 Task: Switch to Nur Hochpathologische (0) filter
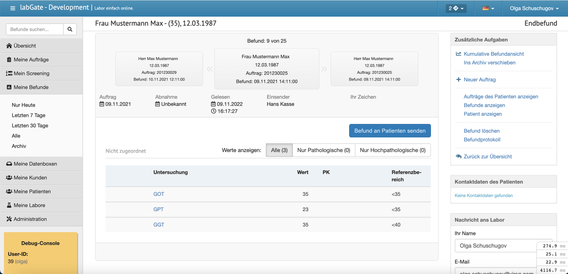392,150
